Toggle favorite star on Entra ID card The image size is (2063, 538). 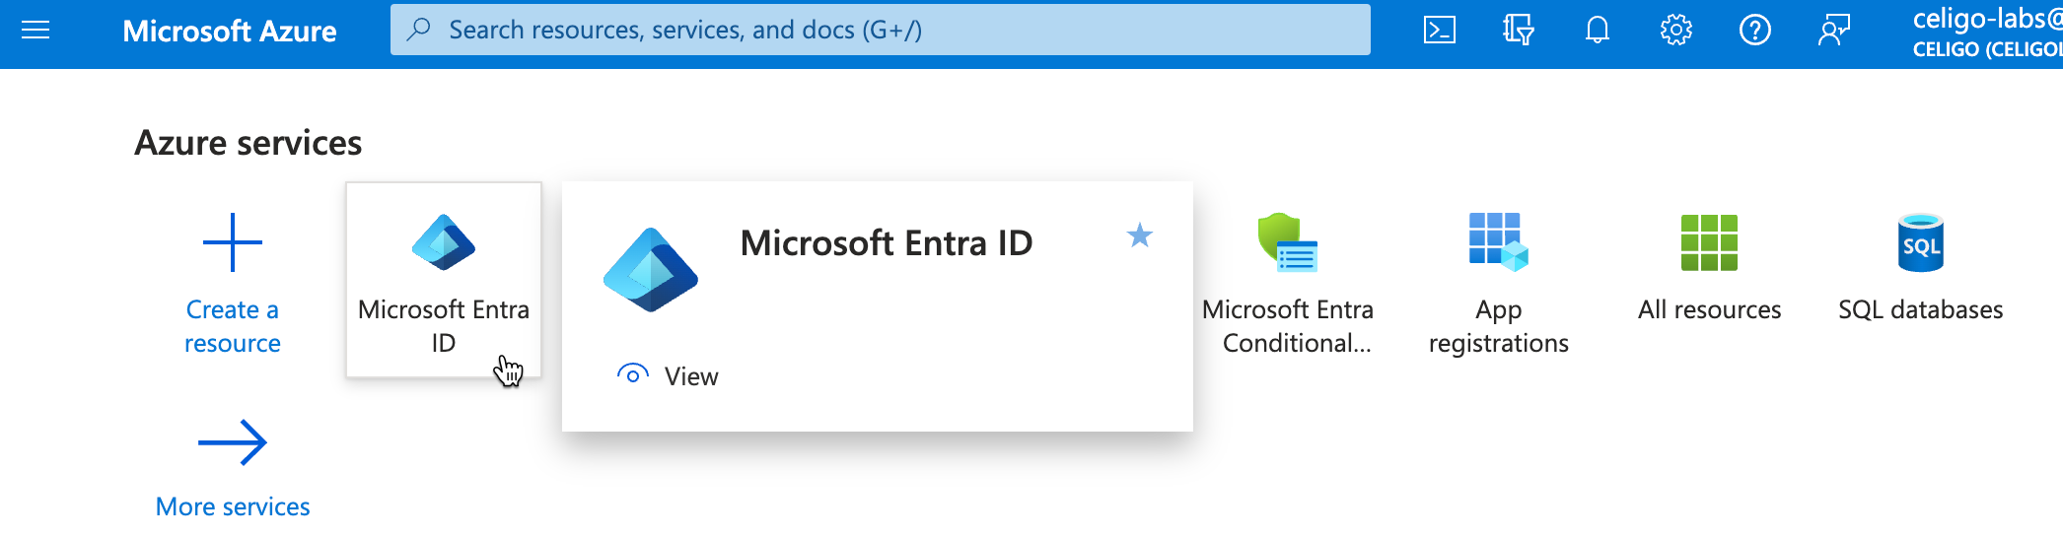tap(1140, 235)
